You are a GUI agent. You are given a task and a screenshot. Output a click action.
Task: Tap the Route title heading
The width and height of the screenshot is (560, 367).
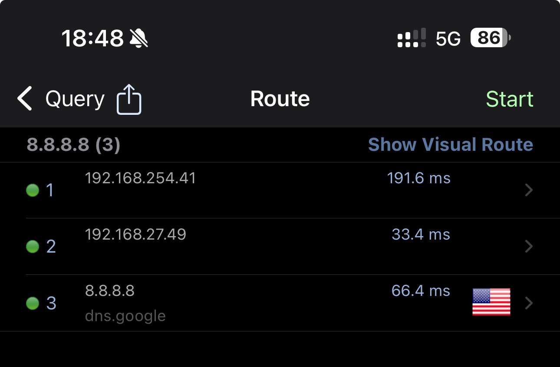(x=280, y=99)
